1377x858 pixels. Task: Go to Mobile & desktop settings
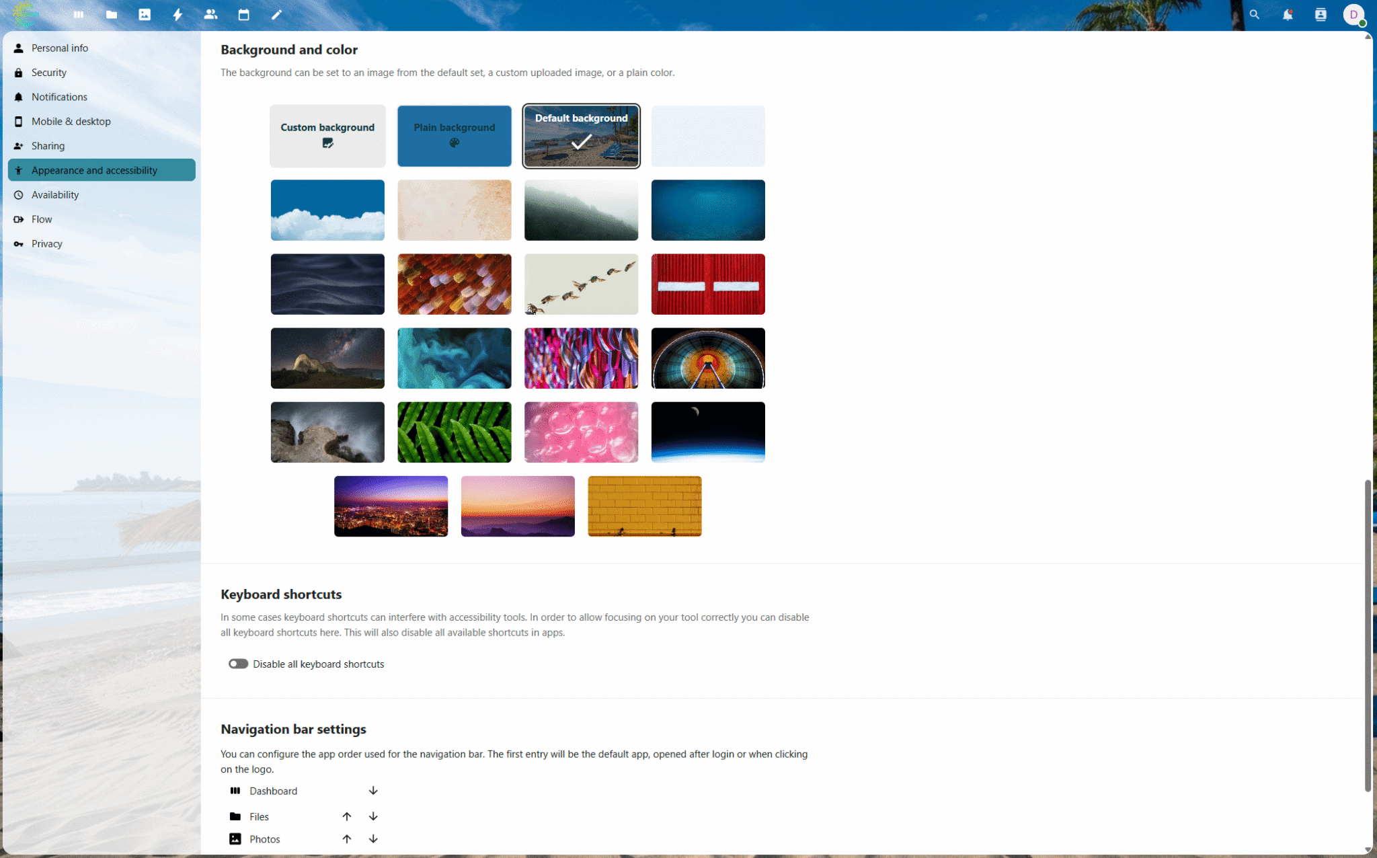[x=102, y=121]
